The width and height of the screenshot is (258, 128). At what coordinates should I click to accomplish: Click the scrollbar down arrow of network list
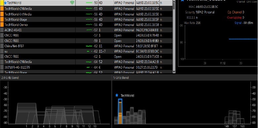point(174,72)
